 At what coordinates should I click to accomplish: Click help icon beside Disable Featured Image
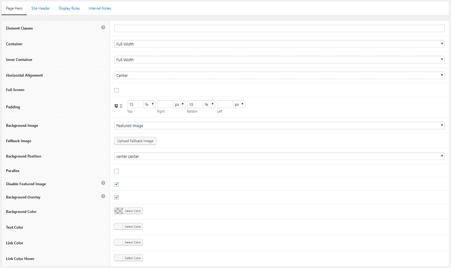click(x=103, y=183)
